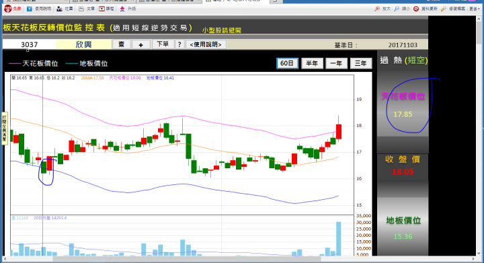Image resolution: width=484 pixels, height=263 pixels.
Task: Select the 半年 chart range
Action: tap(312, 63)
